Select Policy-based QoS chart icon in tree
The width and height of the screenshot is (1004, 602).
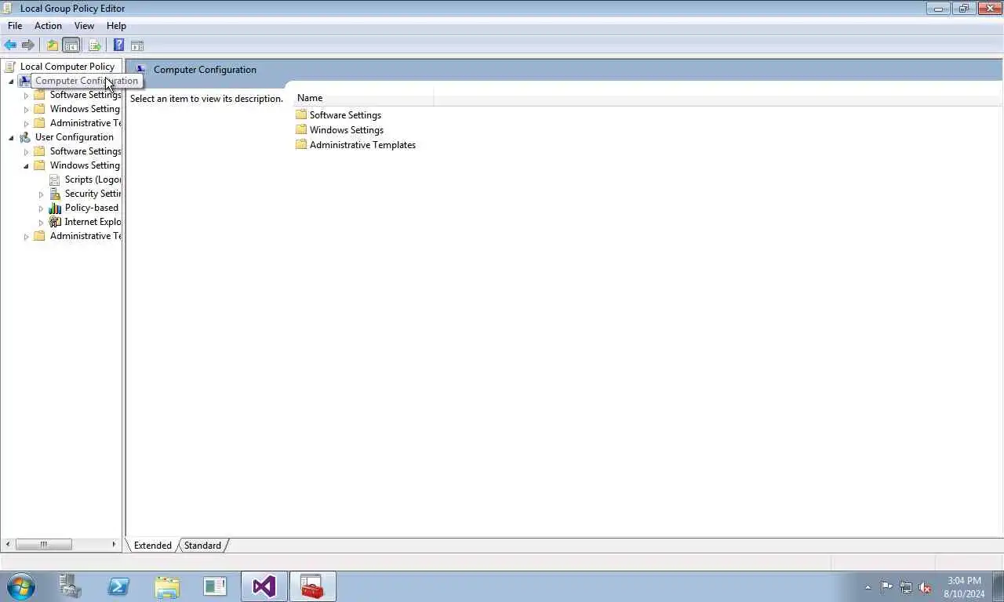[x=54, y=208]
